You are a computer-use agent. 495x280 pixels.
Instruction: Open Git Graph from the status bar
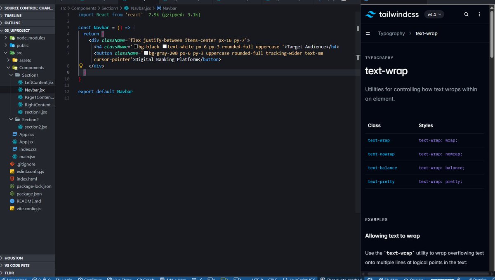(x=145, y=279)
